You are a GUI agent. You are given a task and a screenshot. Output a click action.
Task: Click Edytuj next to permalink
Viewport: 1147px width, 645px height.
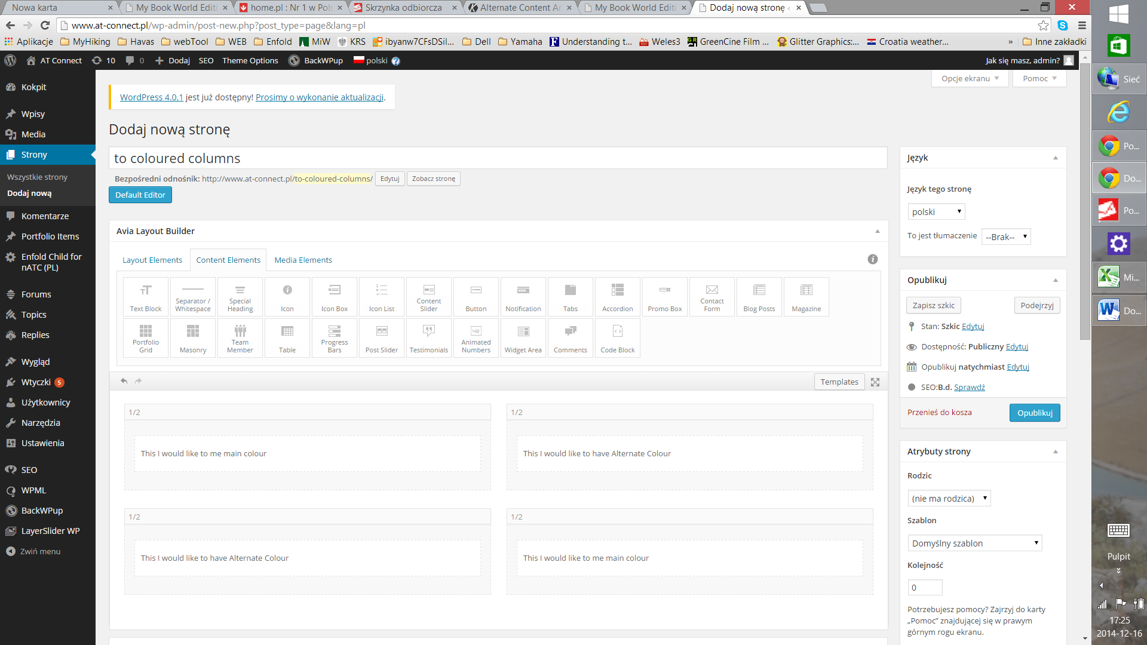(x=390, y=179)
